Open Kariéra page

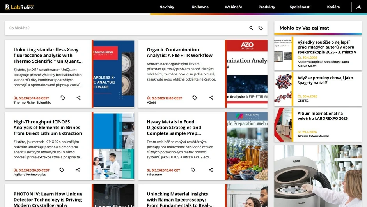(x=333, y=7)
